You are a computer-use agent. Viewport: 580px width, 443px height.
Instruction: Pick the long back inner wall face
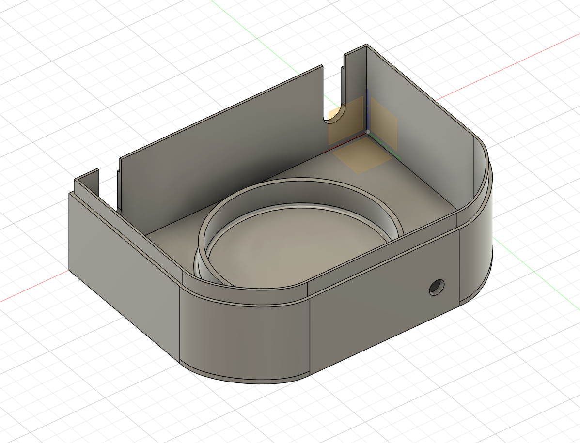click(218, 155)
